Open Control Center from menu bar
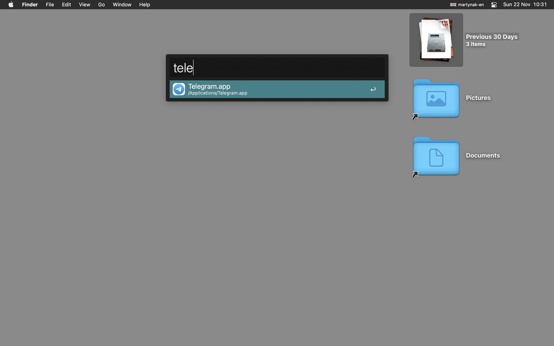 click(x=494, y=5)
